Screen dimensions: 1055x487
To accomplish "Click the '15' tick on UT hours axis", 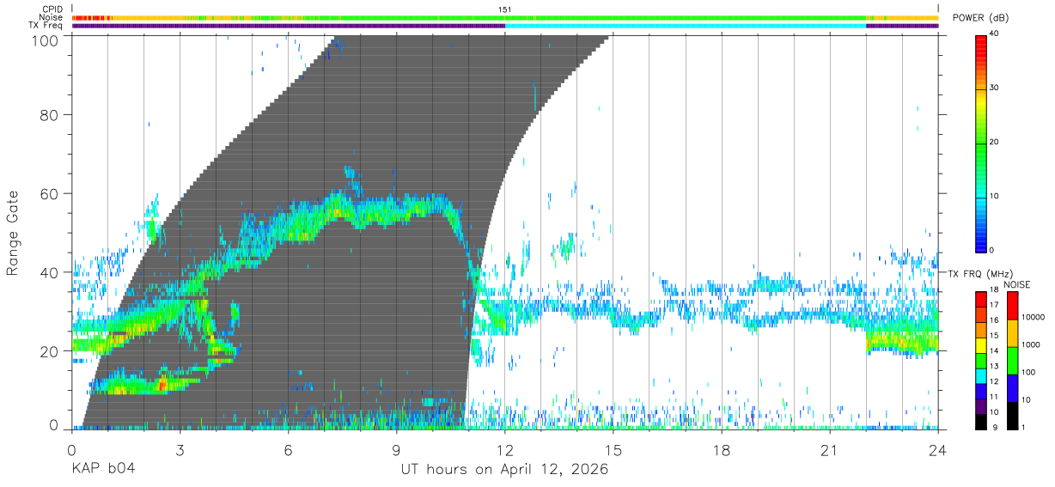I will (x=613, y=449).
